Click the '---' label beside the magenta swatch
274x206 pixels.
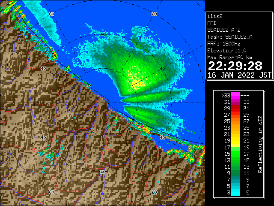245,96
